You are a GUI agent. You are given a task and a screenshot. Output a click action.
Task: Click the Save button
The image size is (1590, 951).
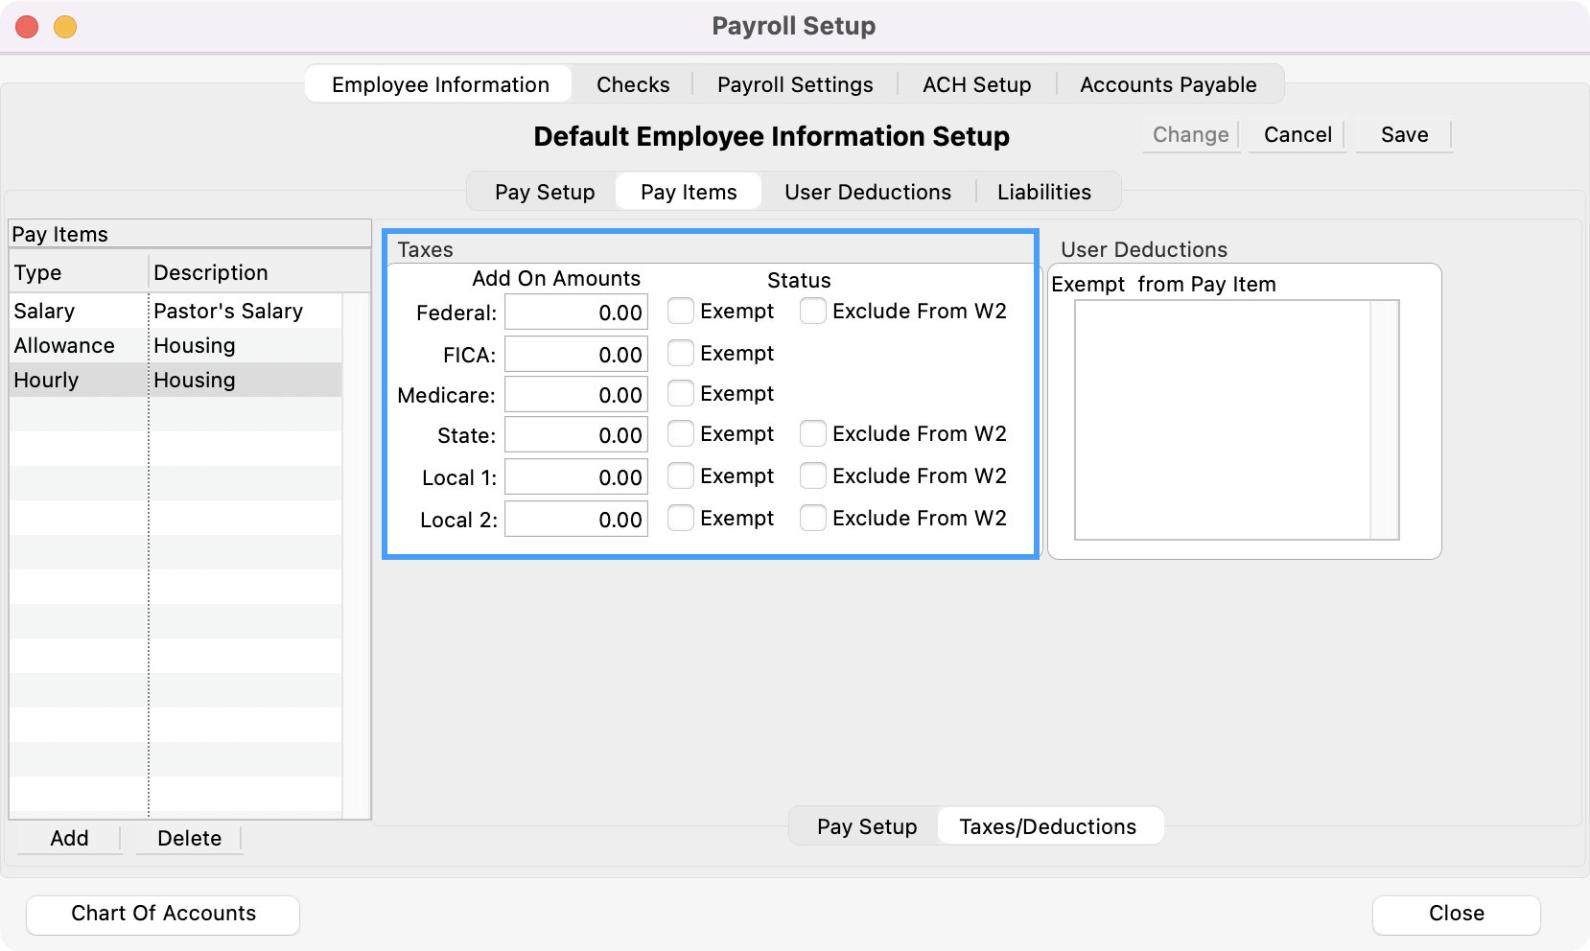[x=1404, y=135]
